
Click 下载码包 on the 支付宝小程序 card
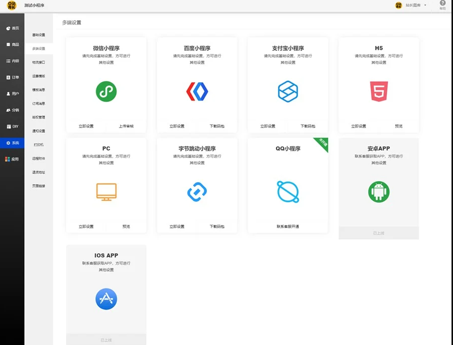(x=308, y=126)
